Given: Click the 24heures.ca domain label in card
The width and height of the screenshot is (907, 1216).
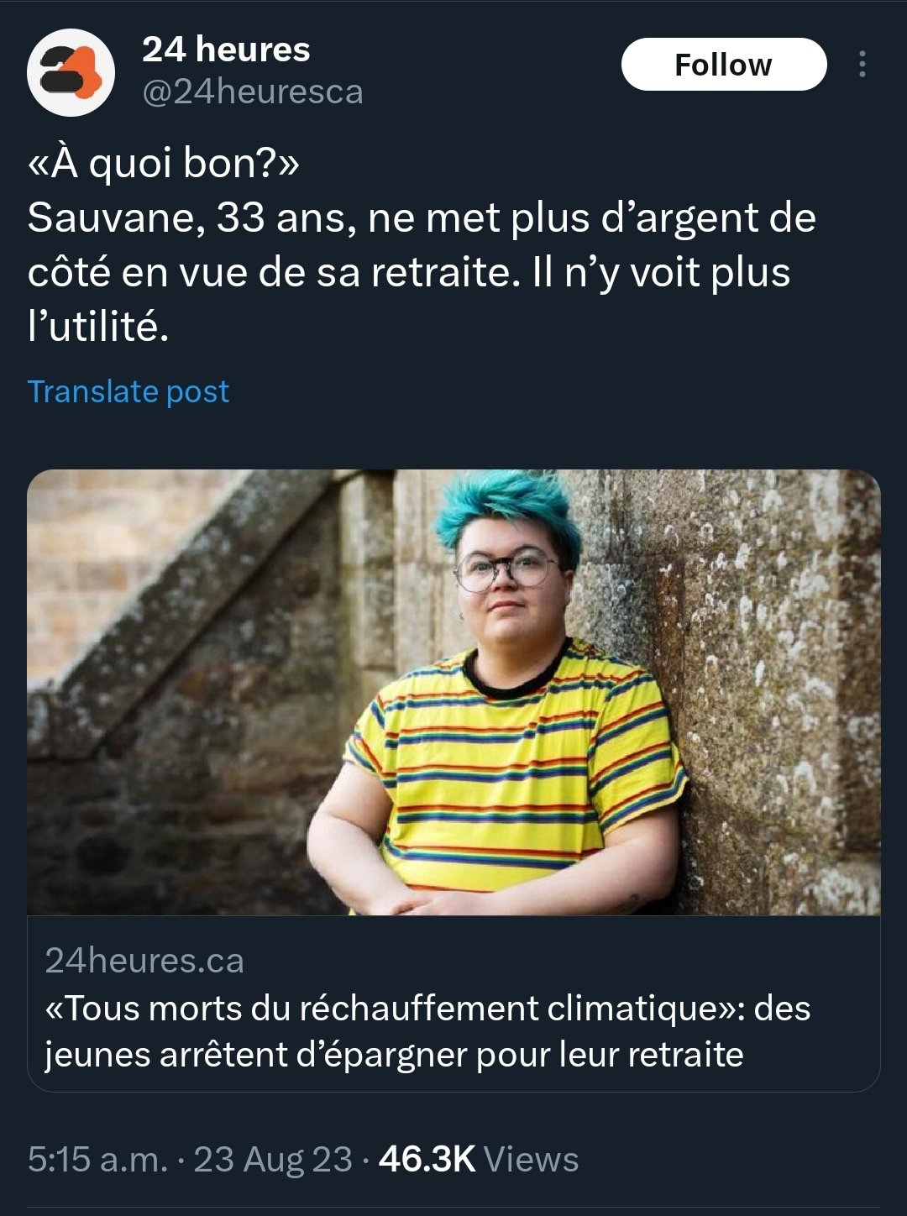Looking at the screenshot, I should click(x=144, y=961).
